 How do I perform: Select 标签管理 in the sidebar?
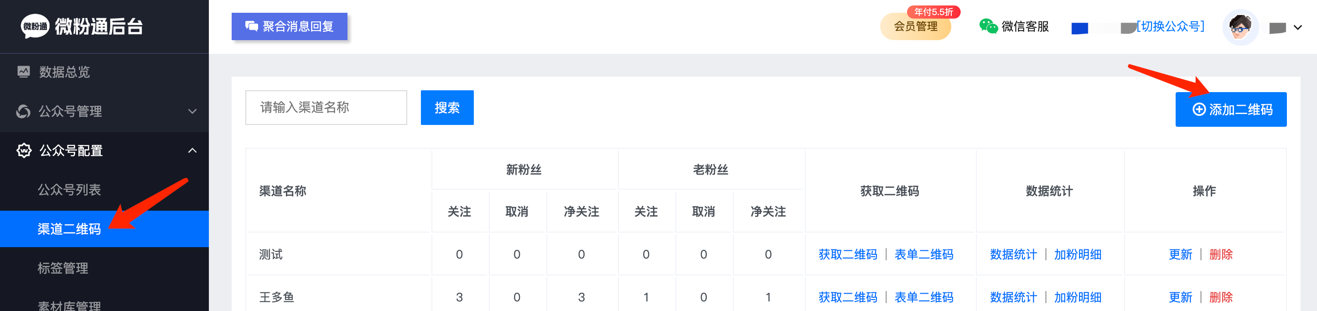pos(63,268)
